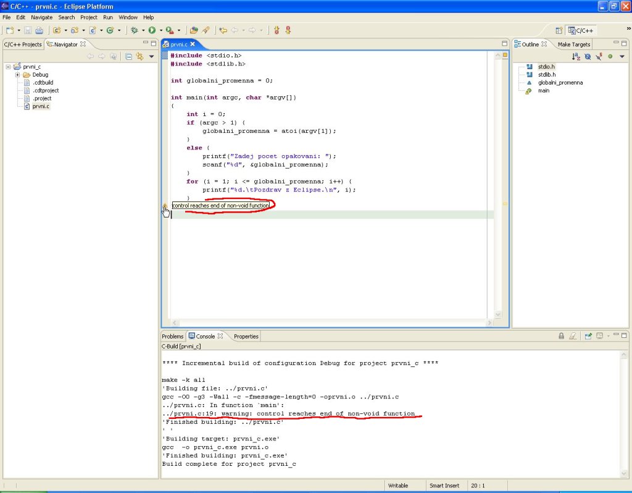Screen dimensions: 632x493
Task: Open the Outline view menu dropdown
Action: click(621, 56)
